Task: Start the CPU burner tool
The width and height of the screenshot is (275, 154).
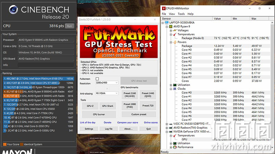Action: pyautogui.click(x=99, y=114)
